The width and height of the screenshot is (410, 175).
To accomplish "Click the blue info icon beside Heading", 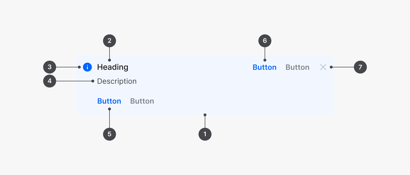I will click(x=87, y=67).
